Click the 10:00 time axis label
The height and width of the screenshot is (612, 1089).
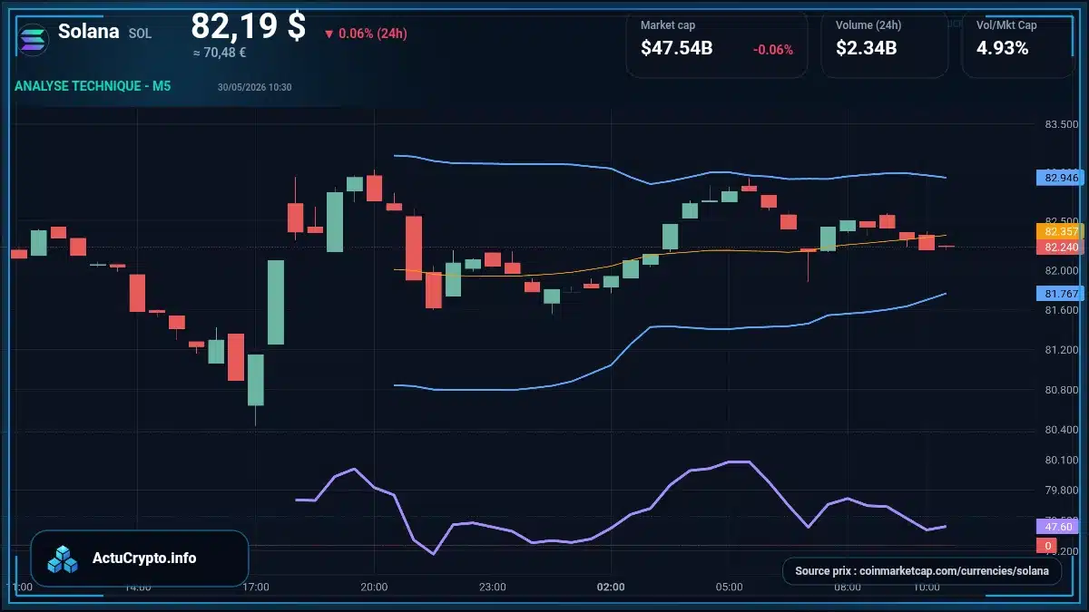coord(927,588)
